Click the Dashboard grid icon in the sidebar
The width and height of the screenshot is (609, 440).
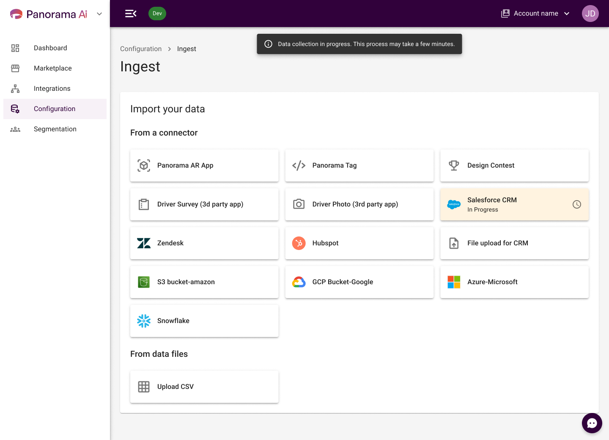[x=15, y=48]
